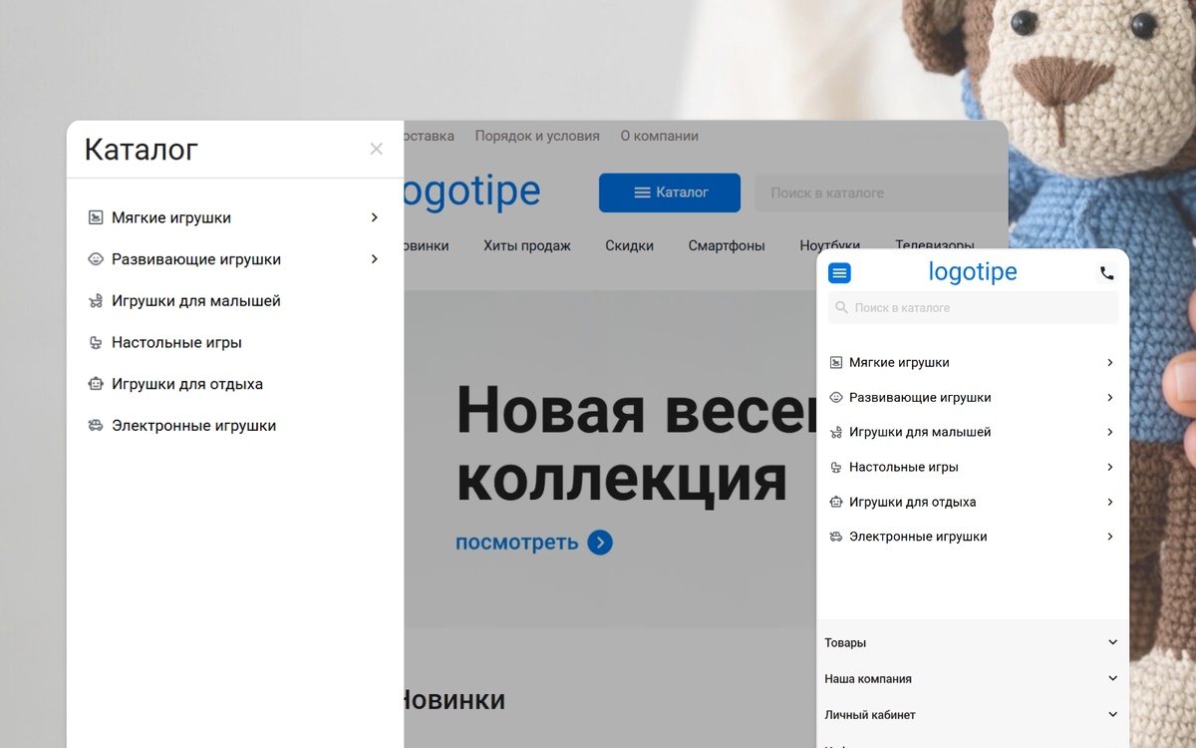Click the blue Каталог button on desktop page
The width and height of the screenshot is (1196, 748).
click(670, 192)
